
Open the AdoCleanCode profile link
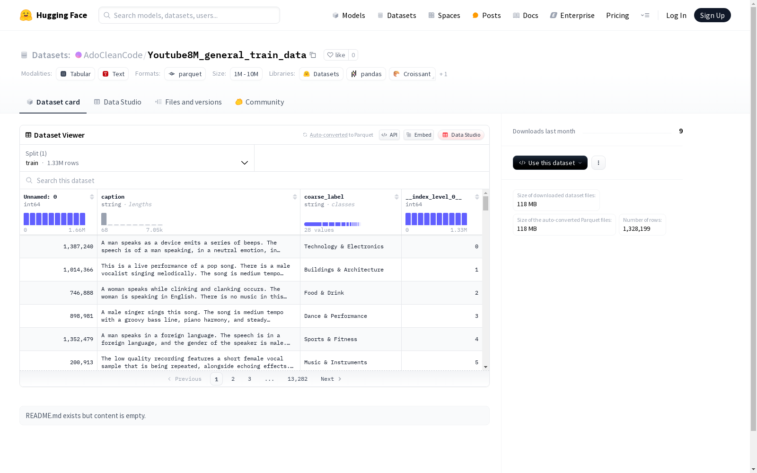(113, 55)
